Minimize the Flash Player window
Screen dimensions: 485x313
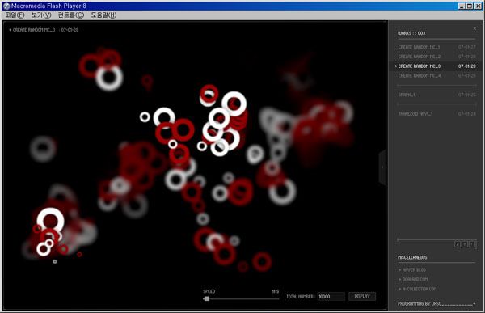tap(462, 6)
